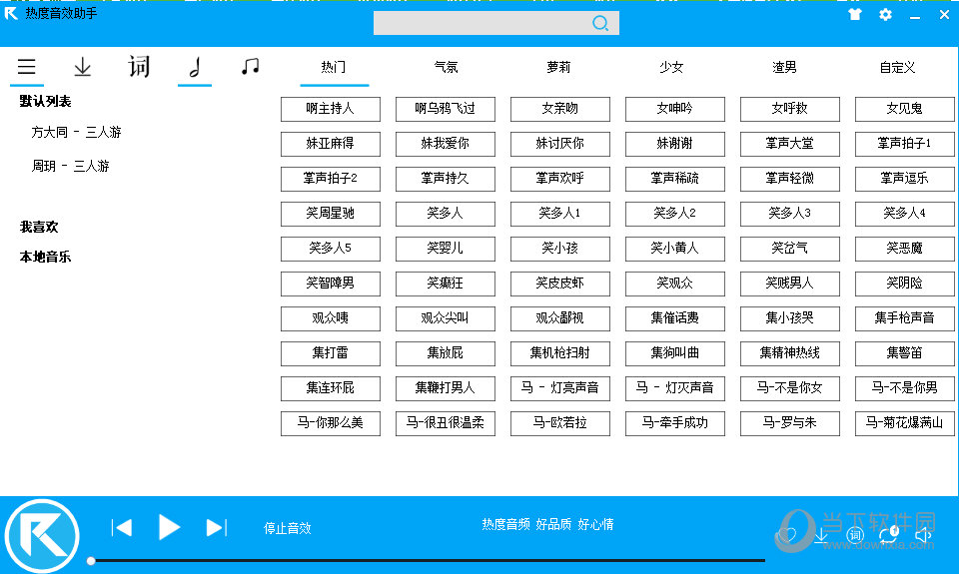
Task: Switch to the 萝莉 tab
Action: tap(559, 67)
